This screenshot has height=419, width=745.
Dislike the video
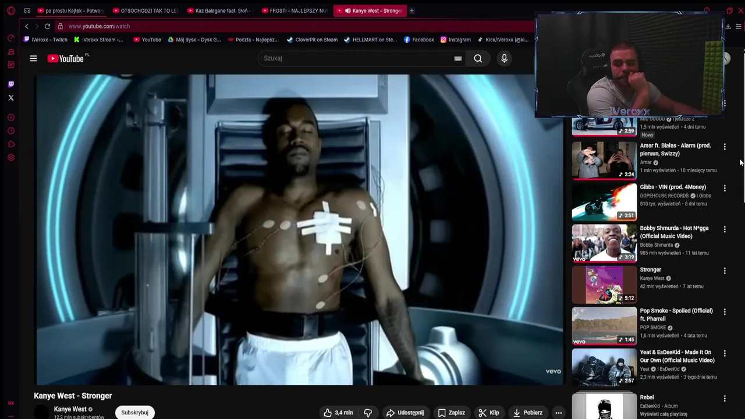(368, 413)
